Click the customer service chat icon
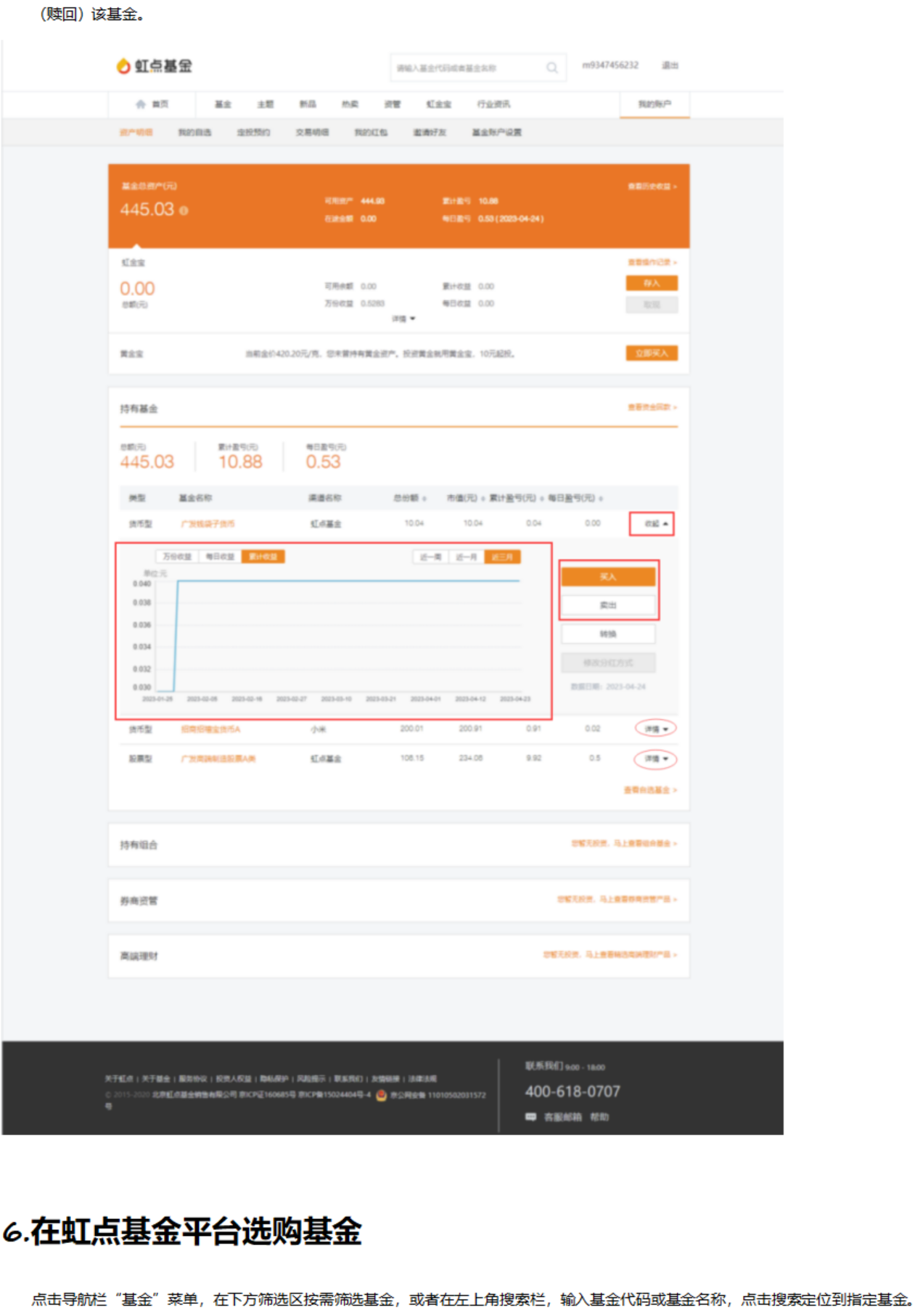920x1312 pixels. point(531,1117)
